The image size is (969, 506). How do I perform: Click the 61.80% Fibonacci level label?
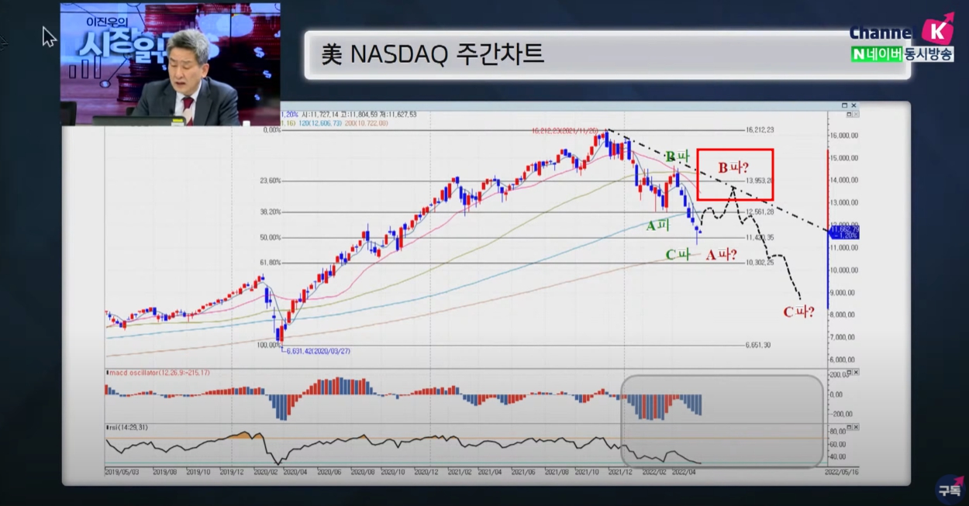271,263
